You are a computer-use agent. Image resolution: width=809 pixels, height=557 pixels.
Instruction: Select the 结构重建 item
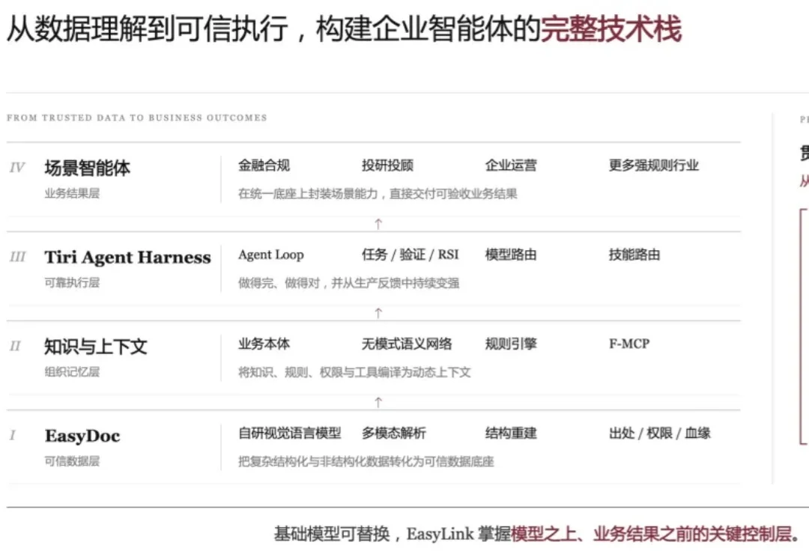511,433
